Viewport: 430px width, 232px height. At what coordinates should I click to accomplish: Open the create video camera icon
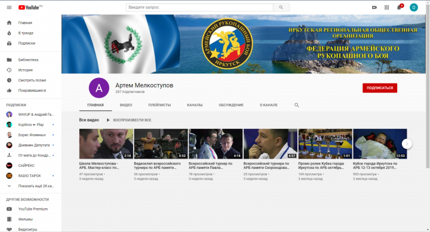374,7
